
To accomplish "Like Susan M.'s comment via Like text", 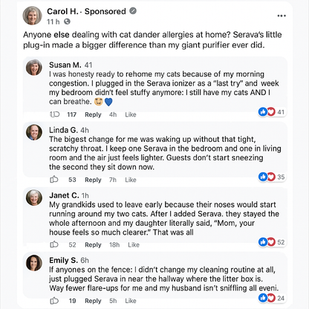I will click(131, 114).
